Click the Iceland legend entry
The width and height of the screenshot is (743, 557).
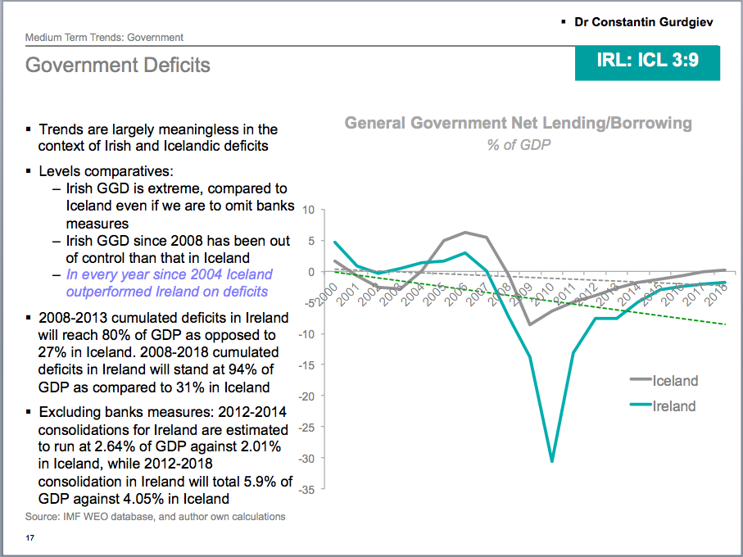pyautogui.click(x=664, y=380)
